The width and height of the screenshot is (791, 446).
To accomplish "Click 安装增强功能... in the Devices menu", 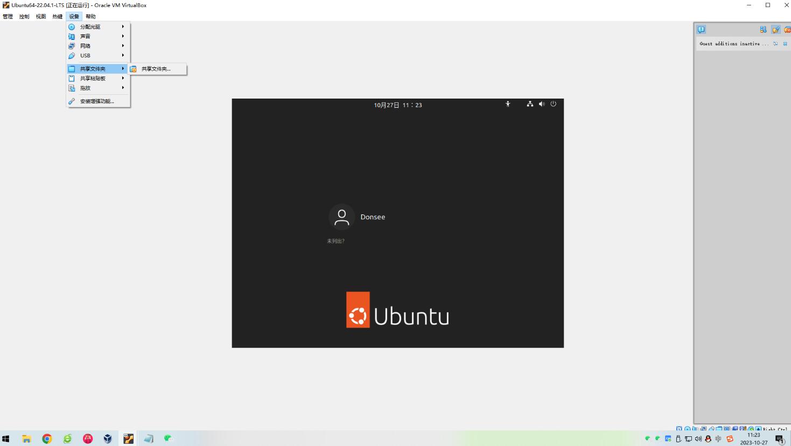I will [97, 101].
